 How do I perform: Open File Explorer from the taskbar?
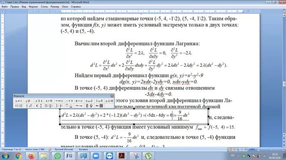44,156
